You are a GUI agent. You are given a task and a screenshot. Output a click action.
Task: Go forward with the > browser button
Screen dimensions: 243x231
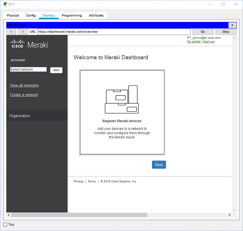click(x=23, y=32)
